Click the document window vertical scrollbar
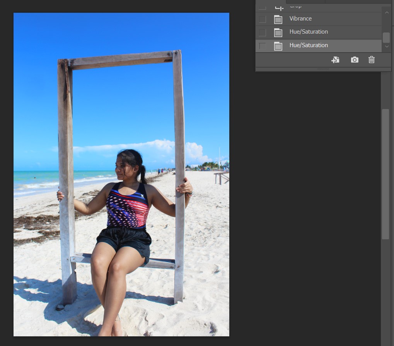The height and width of the screenshot is (346, 394). point(385,174)
